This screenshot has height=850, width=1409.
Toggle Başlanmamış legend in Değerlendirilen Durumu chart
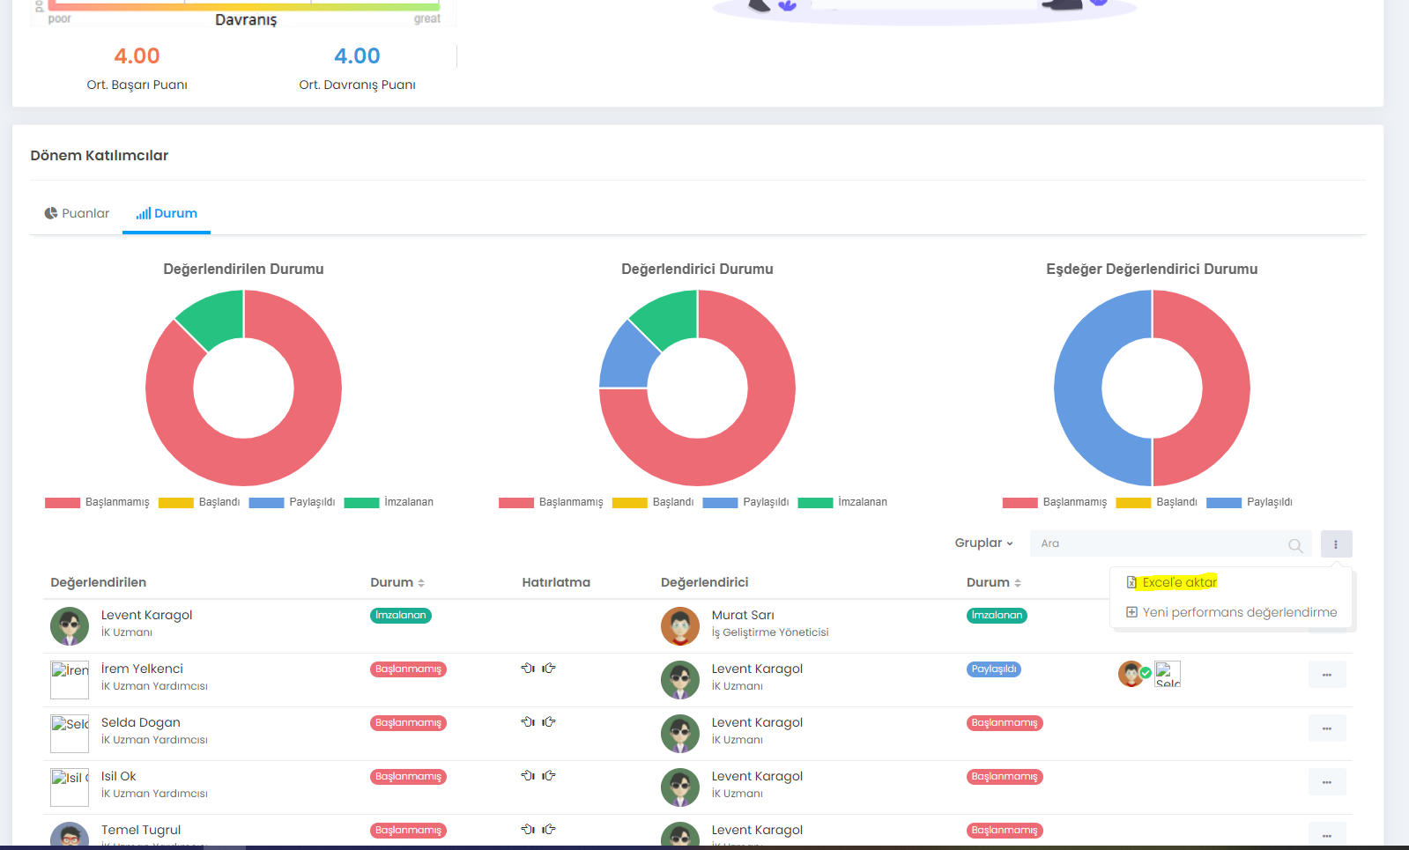(x=97, y=503)
